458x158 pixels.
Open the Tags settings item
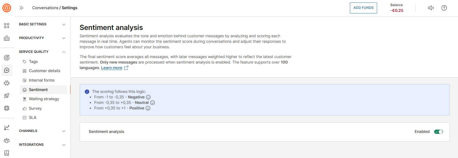pos(33,62)
